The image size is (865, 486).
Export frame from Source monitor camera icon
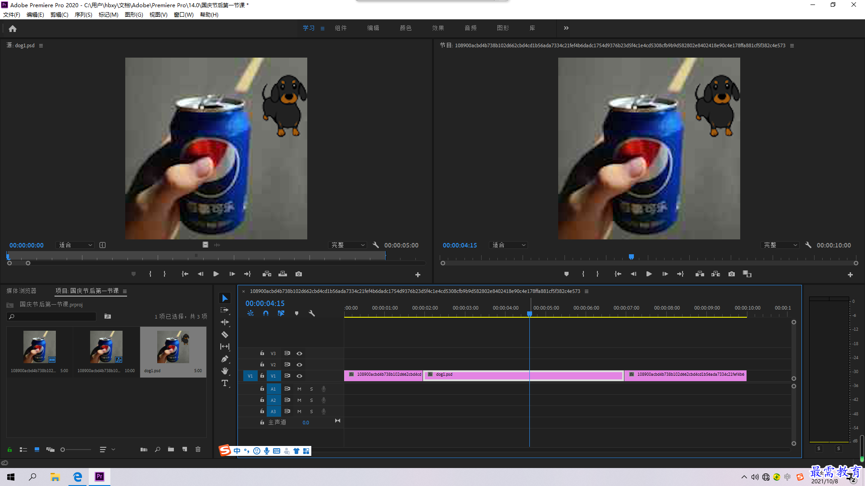click(299, 274)
